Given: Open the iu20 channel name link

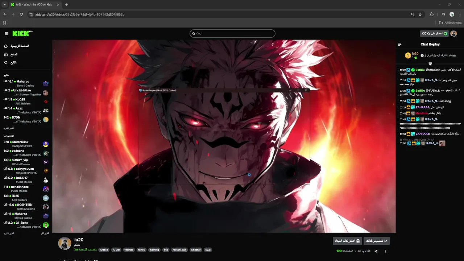Looking at the screenshot, I should (x=79, y=240).
